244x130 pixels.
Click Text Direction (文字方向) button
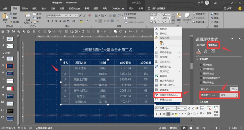131,14
